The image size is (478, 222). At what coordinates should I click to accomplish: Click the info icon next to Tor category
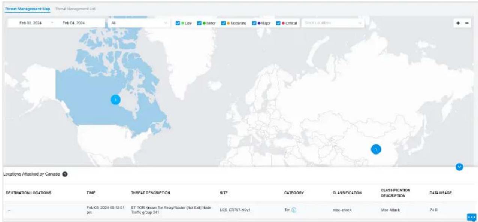tap(294, 210)
